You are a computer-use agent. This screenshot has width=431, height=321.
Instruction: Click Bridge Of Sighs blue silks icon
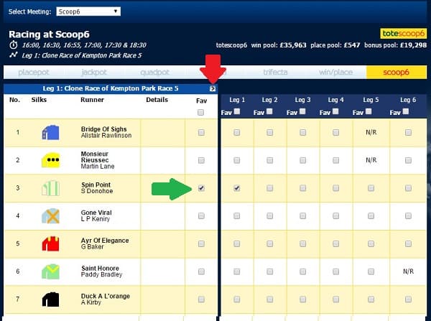coord(50,132)
